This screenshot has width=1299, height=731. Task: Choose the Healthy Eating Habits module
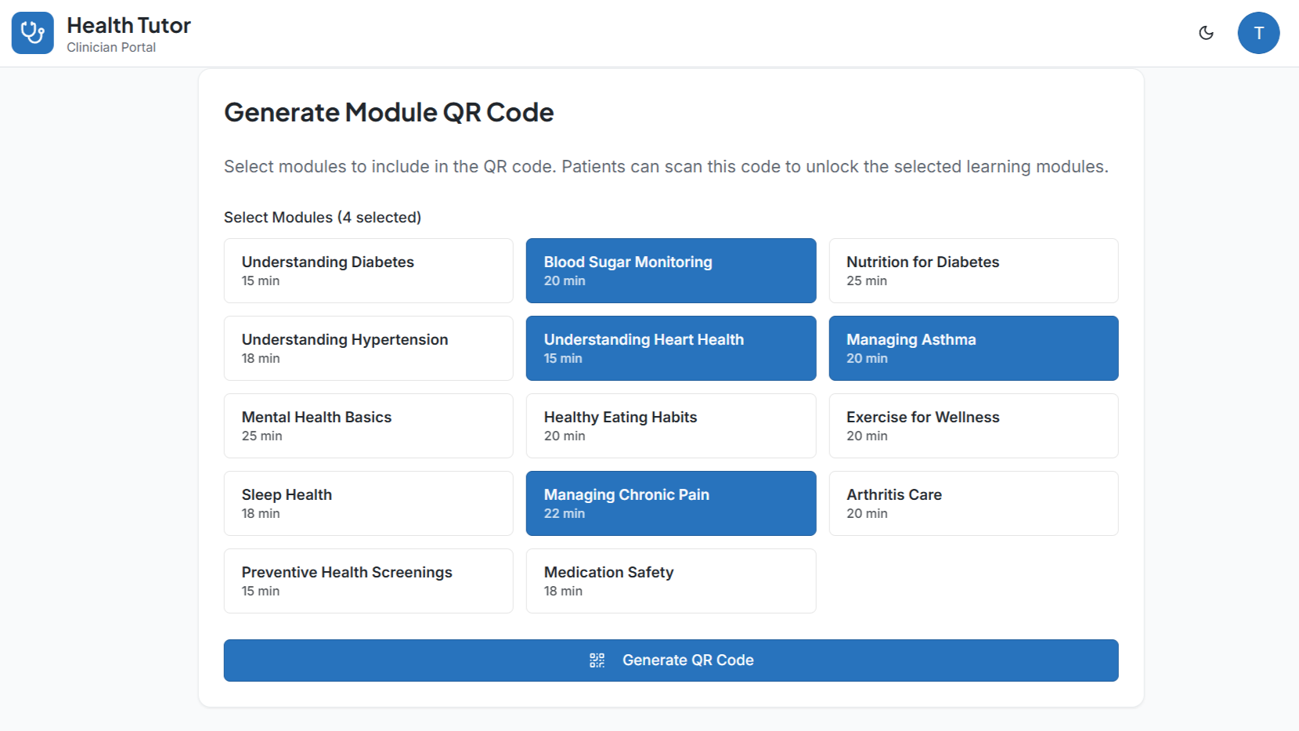670,425
